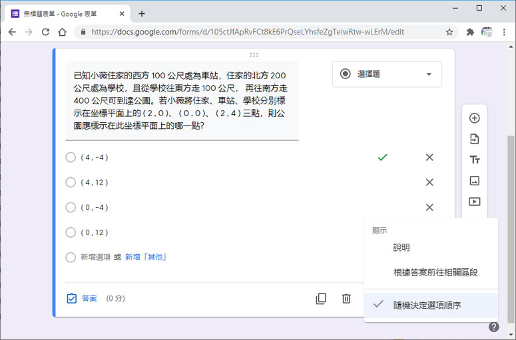516x340 pixels.
Task: Click the 新增「其他」 link
Action: [x=145, y=257]
